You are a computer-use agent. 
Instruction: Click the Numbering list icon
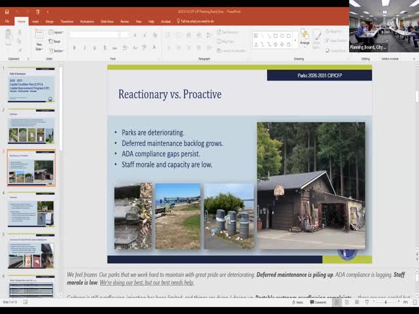click(178, 35)
